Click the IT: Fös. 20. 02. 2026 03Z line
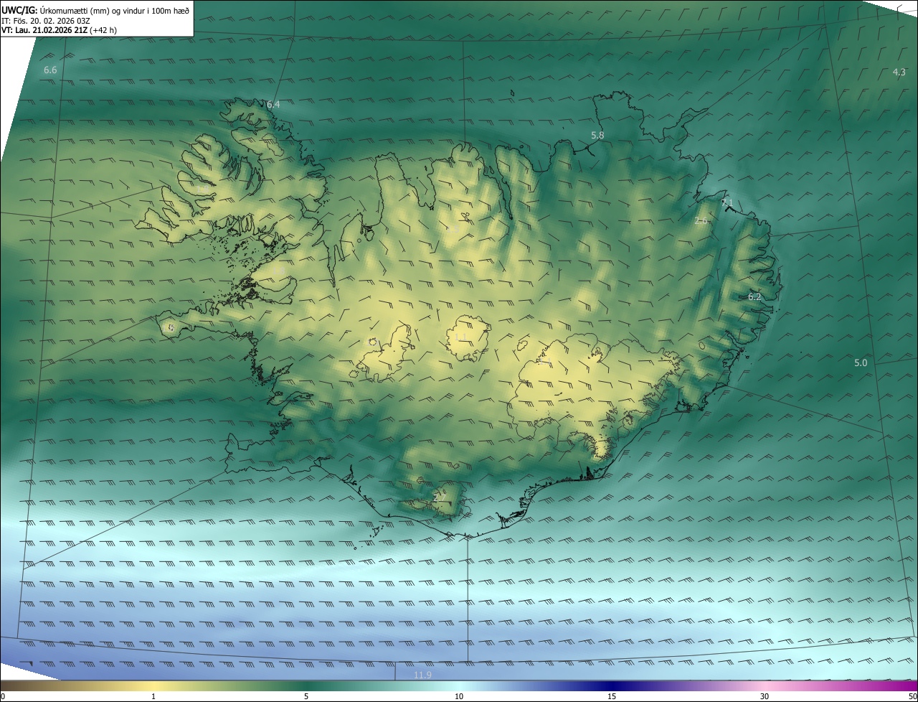 coord(46,20)
